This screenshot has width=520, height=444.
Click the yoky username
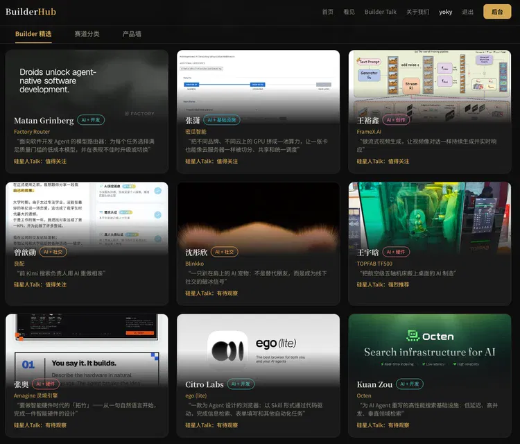445,12
